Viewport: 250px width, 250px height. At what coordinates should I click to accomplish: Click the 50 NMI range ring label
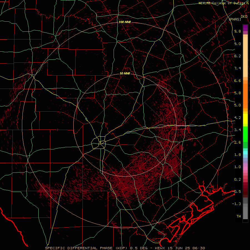[125, 74]
